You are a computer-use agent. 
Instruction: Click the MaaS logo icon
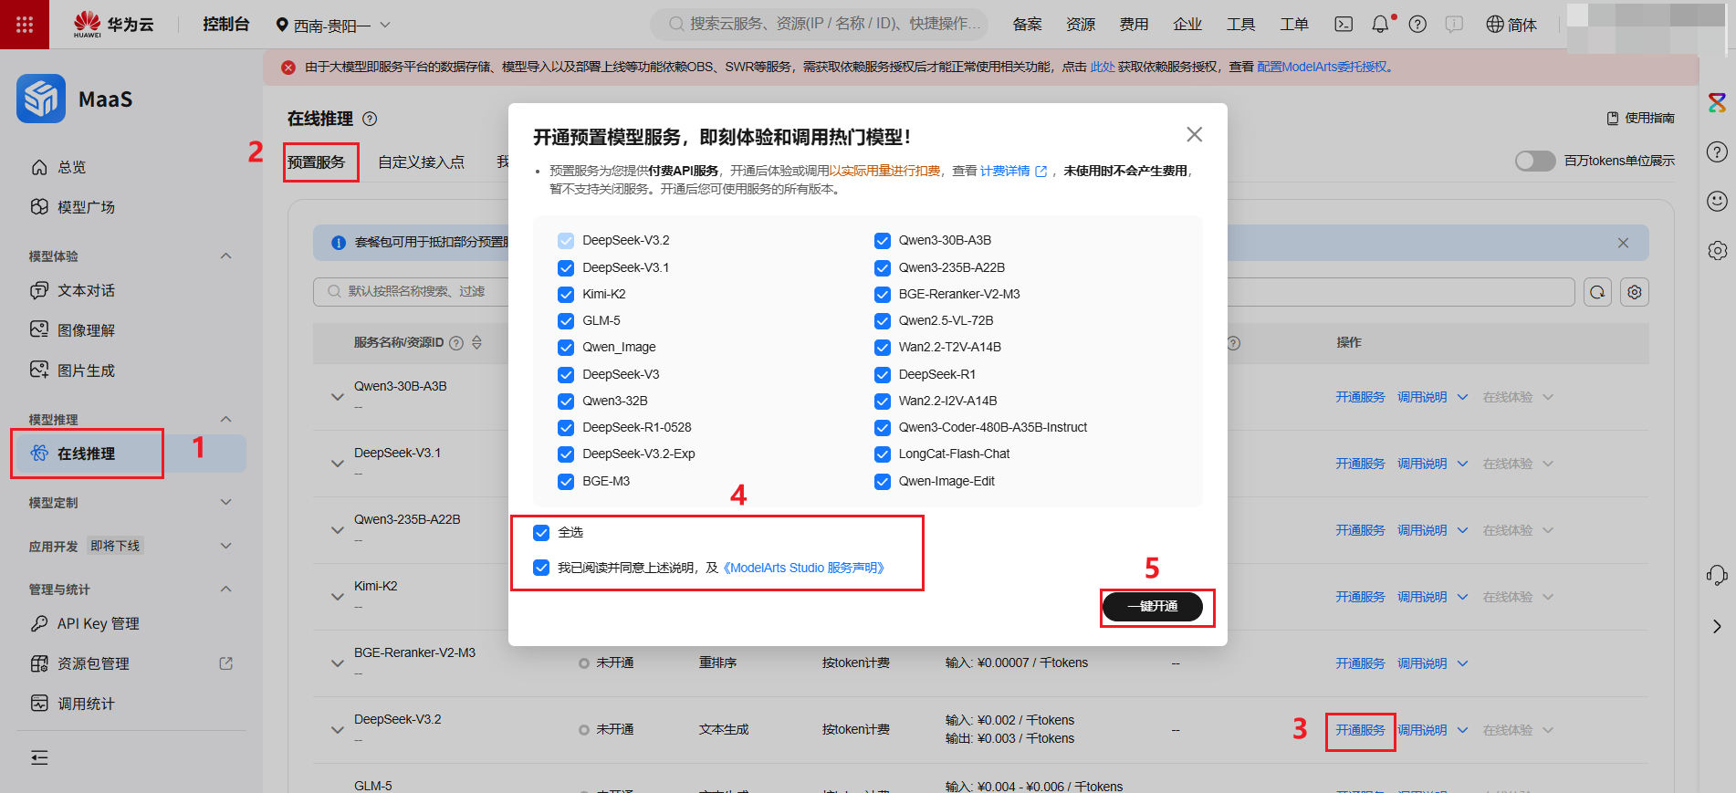pyautogui.click(x=41, y=99)
